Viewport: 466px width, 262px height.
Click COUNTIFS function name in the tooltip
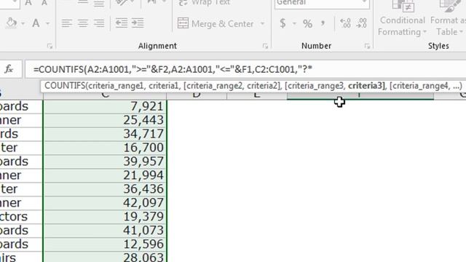click(65, 86)
